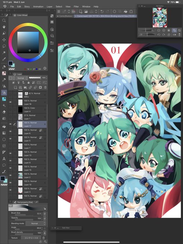Select the Frame border tool
Viewport: 183px width, 244px height.
click(x=4, y=146)
